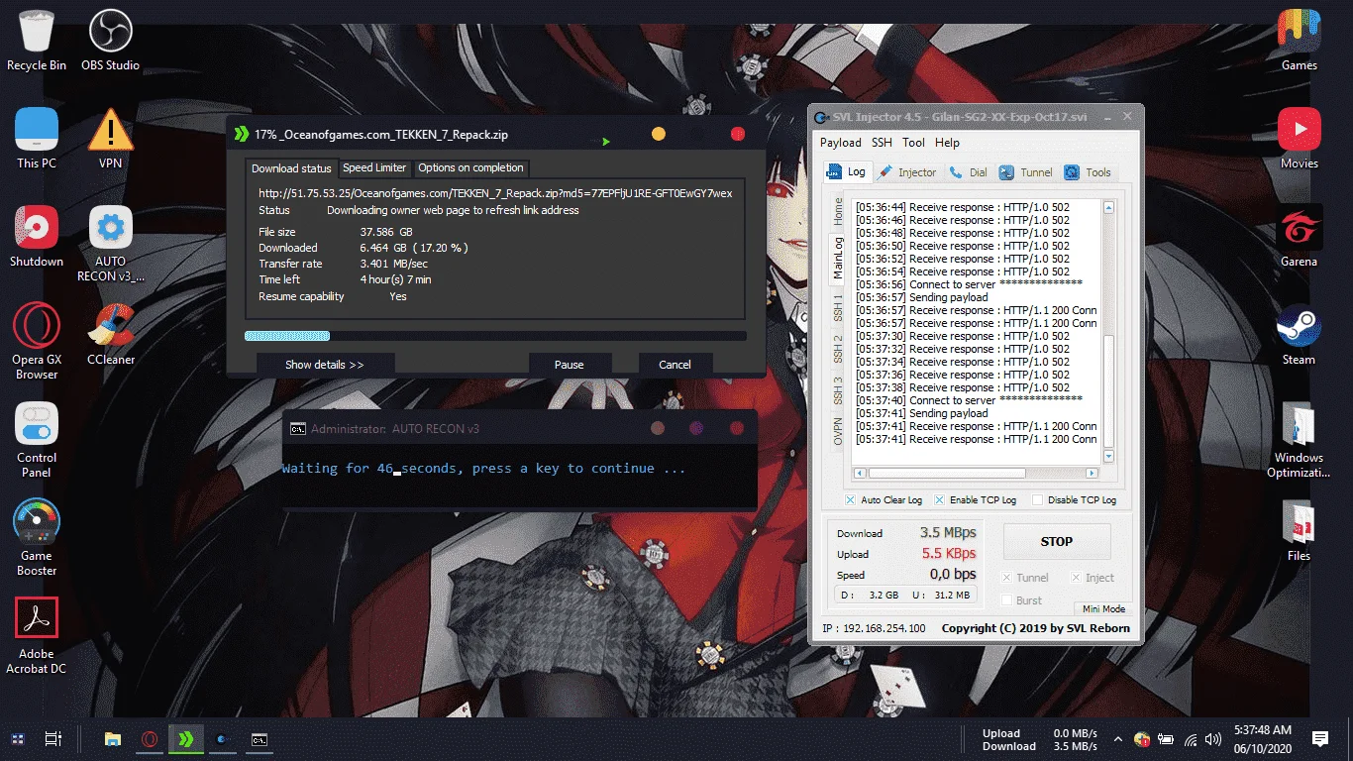Select the Movies desktop icon
Viewport: 1353px width, 761px height.
click(1299, 138)
